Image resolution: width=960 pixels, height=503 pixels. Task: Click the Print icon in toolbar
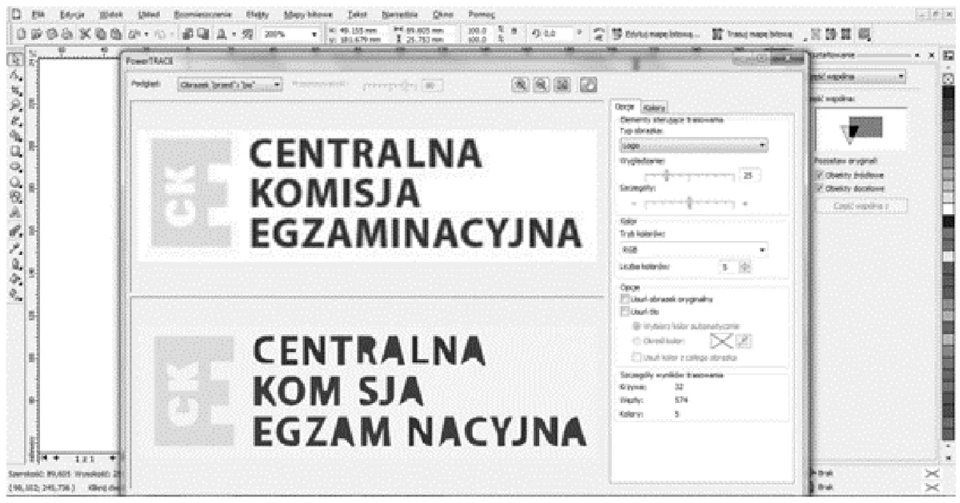point(68,34)
